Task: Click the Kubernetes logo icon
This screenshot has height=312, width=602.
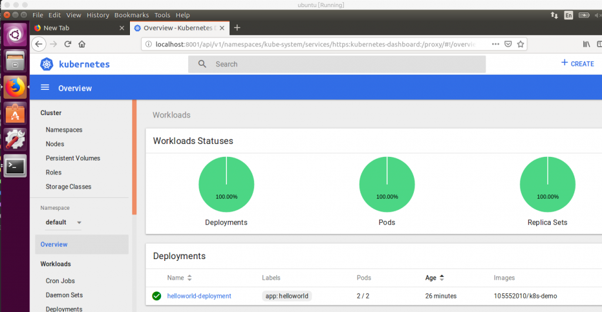Action: (47, 64)
